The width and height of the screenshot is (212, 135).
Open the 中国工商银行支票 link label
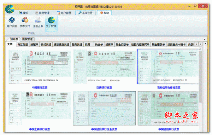[x=40, y=129]
